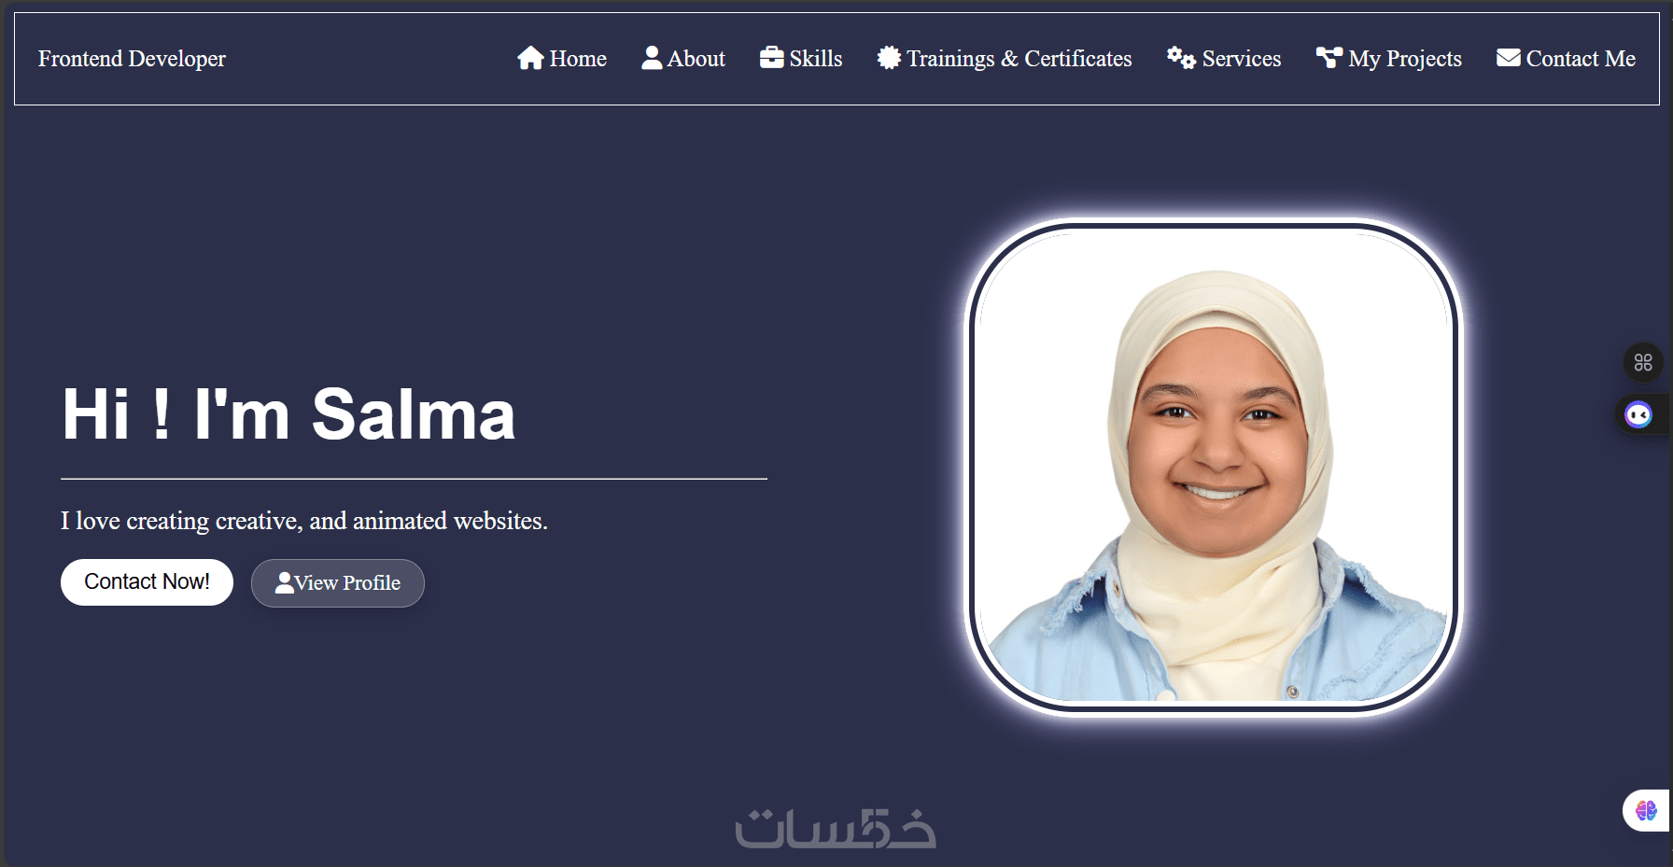Viewport: 1673px width, 867px height.
Task: Click the gears icon beside Services
Action: [1181, 58]
